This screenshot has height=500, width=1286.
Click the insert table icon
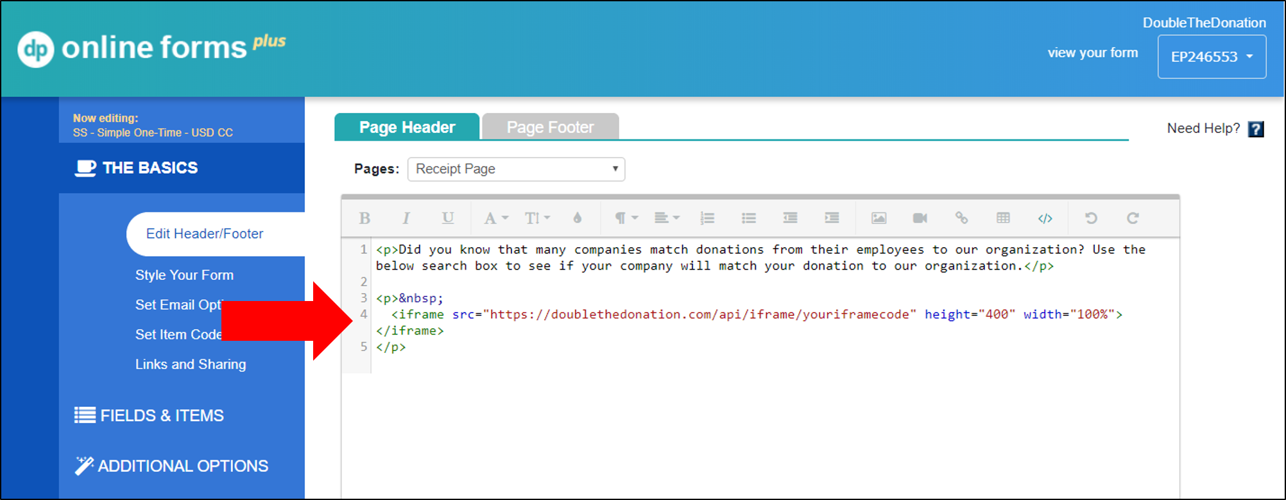pos(1003,218)
